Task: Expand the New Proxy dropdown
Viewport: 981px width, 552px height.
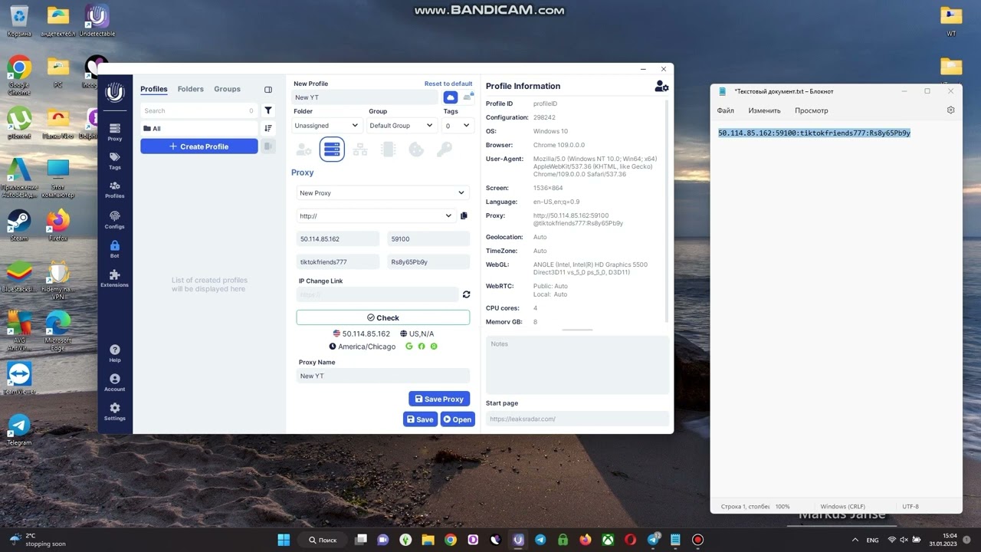Action: coord(382,193)
